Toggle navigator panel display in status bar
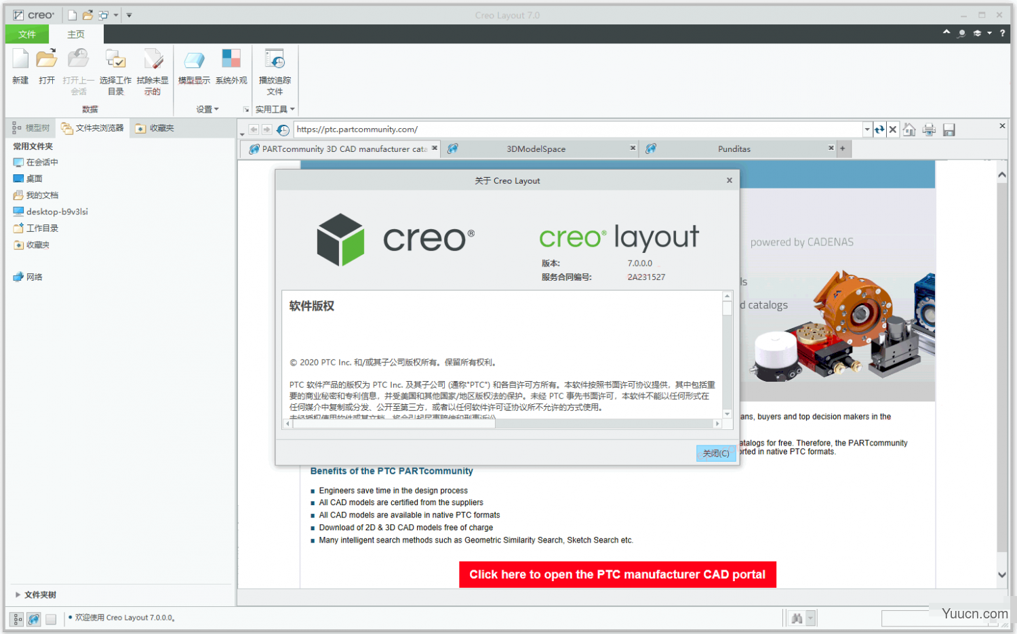Viewport: 1017px width, 634px height. tap(17, 619)
